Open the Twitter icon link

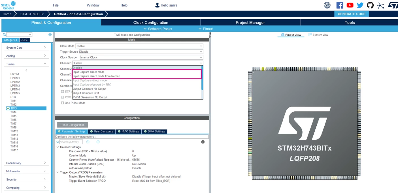360,5
